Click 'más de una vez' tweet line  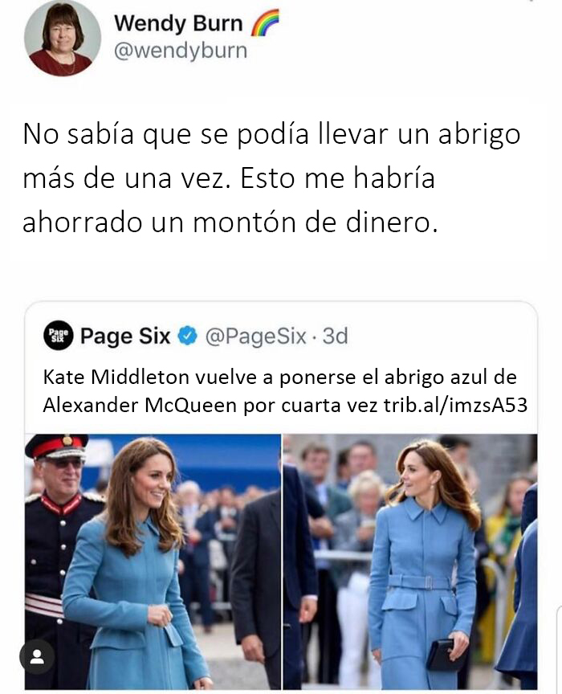(127, 178)
